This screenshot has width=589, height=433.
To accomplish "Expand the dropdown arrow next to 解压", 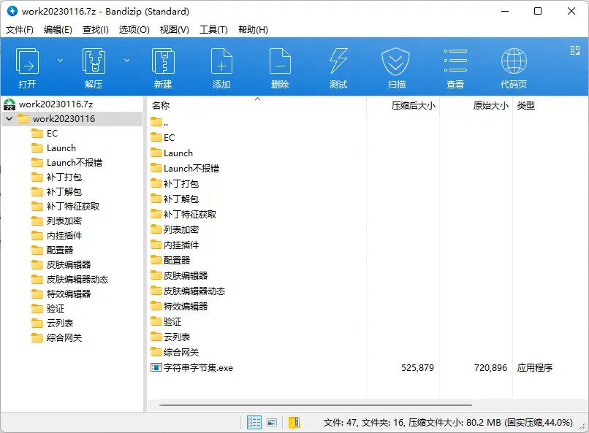I will [127, 61].
